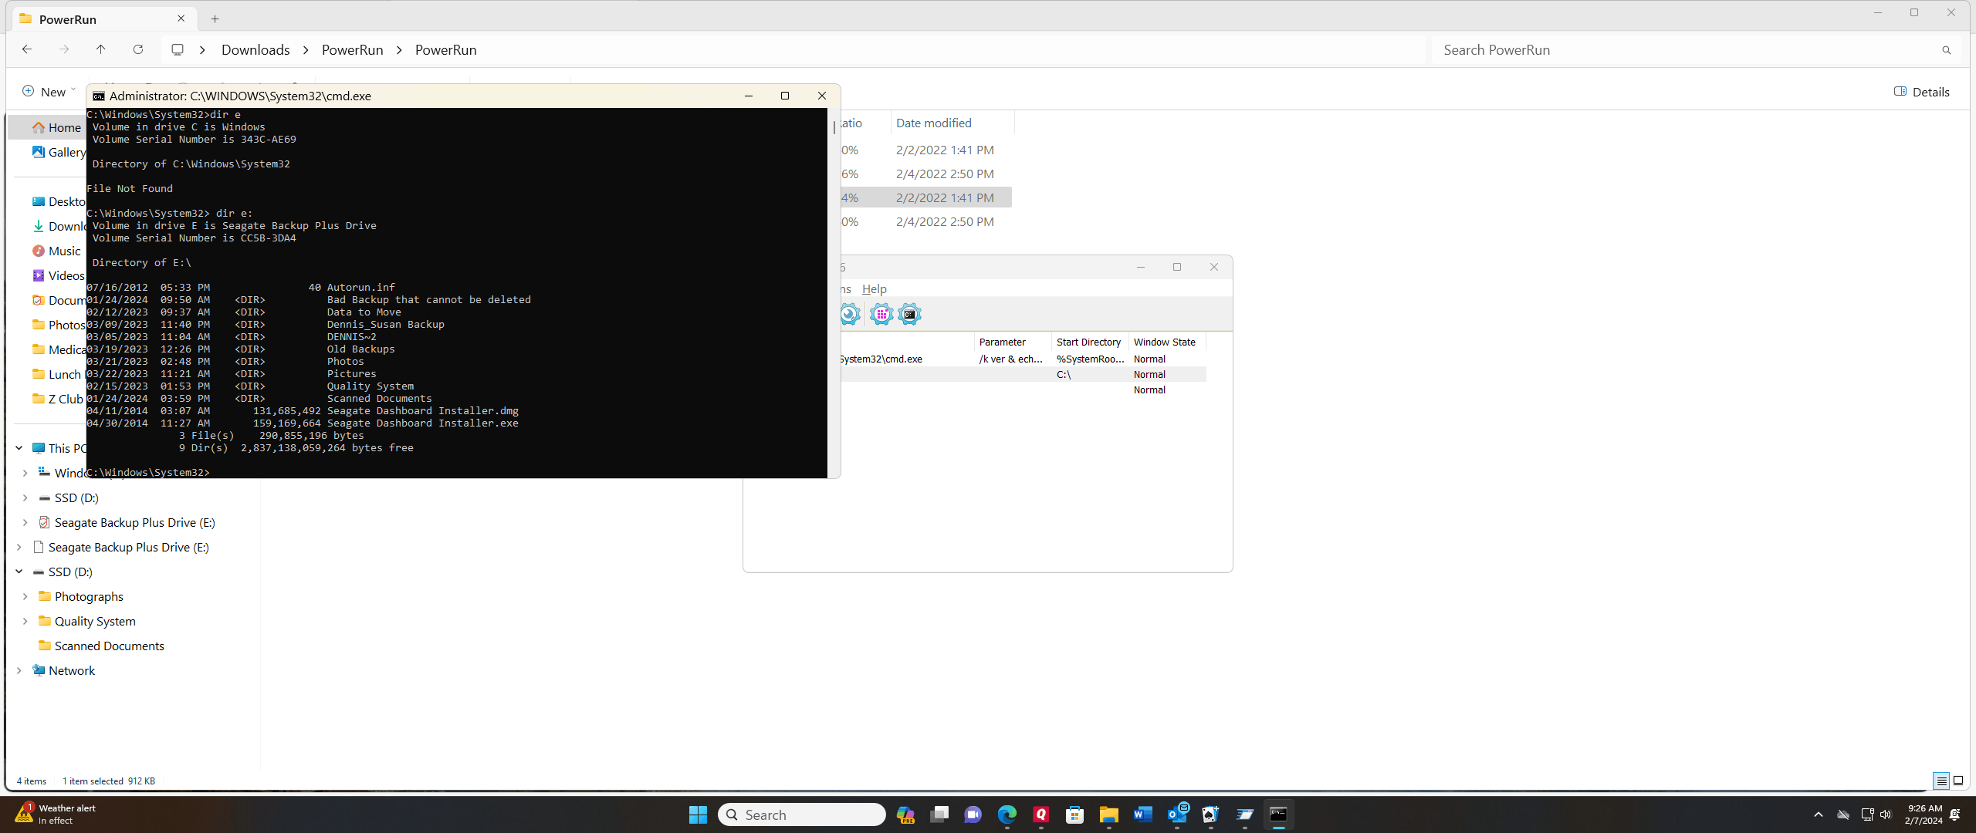
Task: Open Outlook from the taskbar
Action: click(1177, 814)
